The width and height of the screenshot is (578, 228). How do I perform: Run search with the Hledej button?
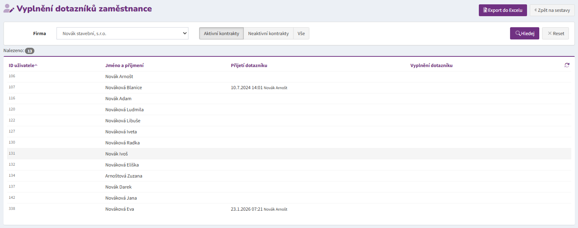(x=524, y=34)
